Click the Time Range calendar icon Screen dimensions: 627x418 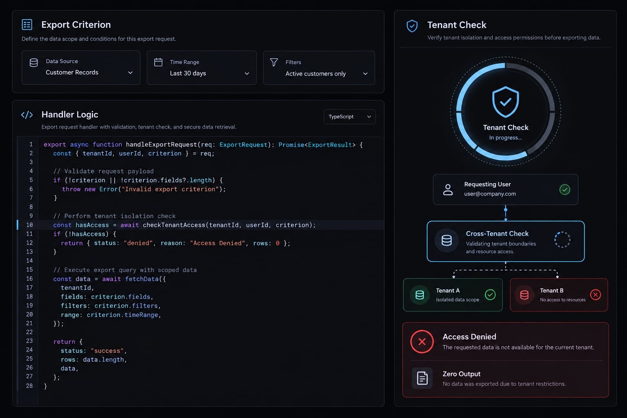[x=158, y=62]
